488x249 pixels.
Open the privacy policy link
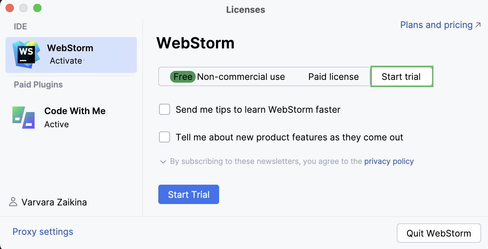point(389,161)
